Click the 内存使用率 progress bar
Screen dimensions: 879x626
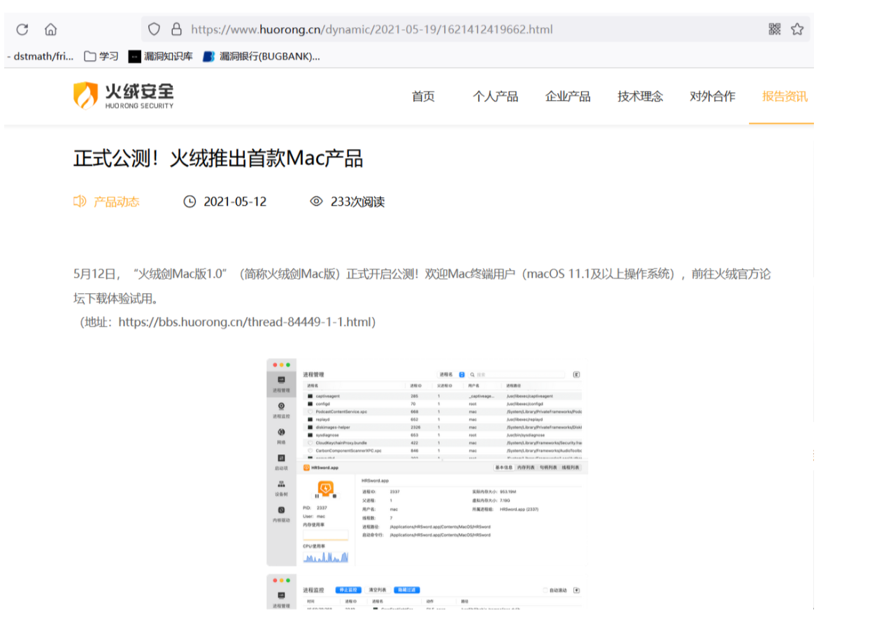[324, 535]
